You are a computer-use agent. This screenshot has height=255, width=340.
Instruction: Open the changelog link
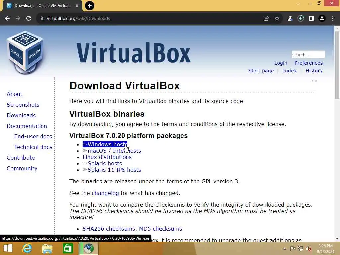click(x=105, y=193)
